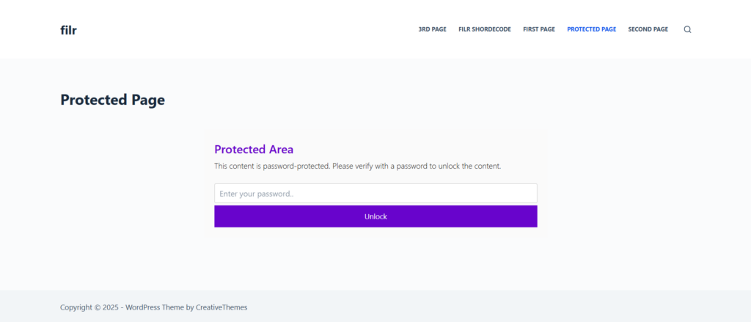
Task: Click the purple Protected Area heading
Action: pos(254,150)
